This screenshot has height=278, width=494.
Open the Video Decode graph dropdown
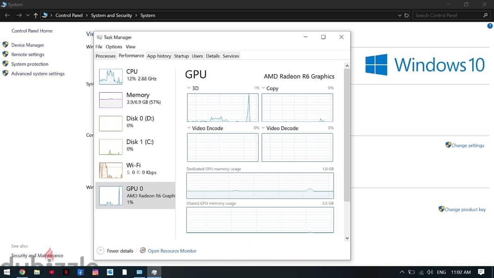[x=263, y=128]
